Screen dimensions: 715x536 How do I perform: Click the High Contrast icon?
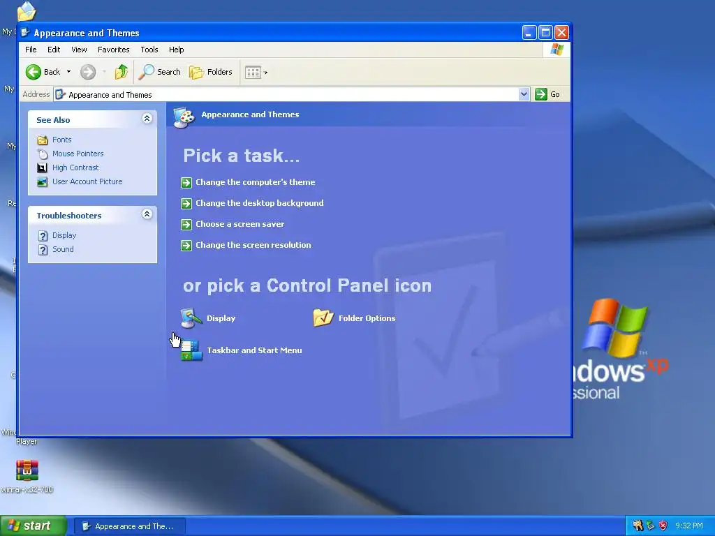point(42,167)
